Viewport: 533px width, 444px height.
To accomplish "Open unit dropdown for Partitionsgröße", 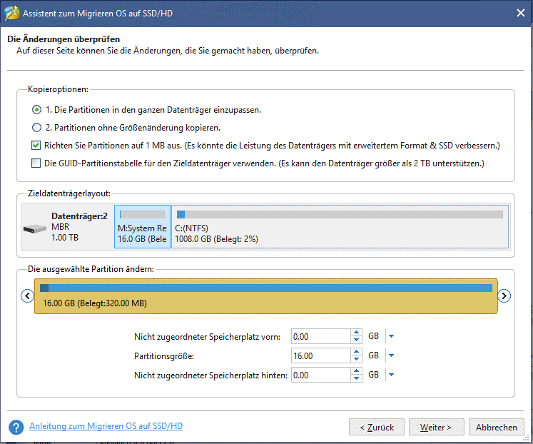I will 391,355.
